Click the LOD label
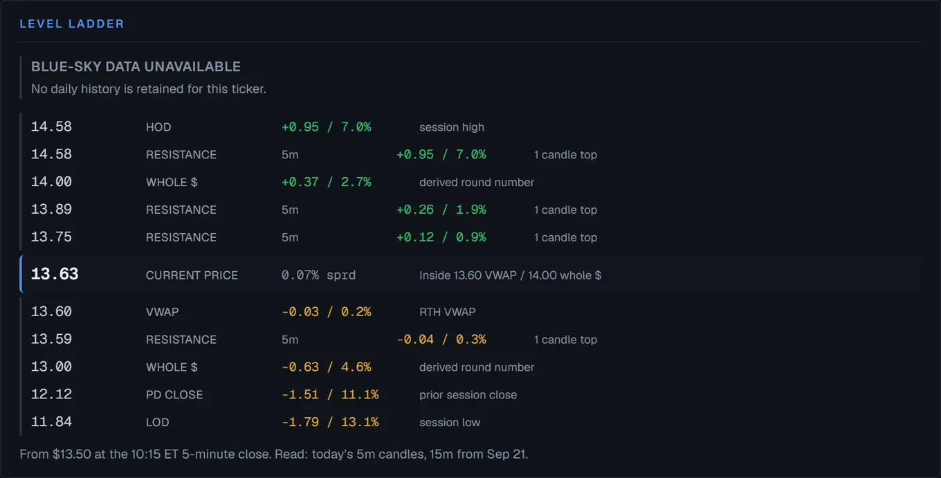941x478 pixels. (x=158, y=423)
